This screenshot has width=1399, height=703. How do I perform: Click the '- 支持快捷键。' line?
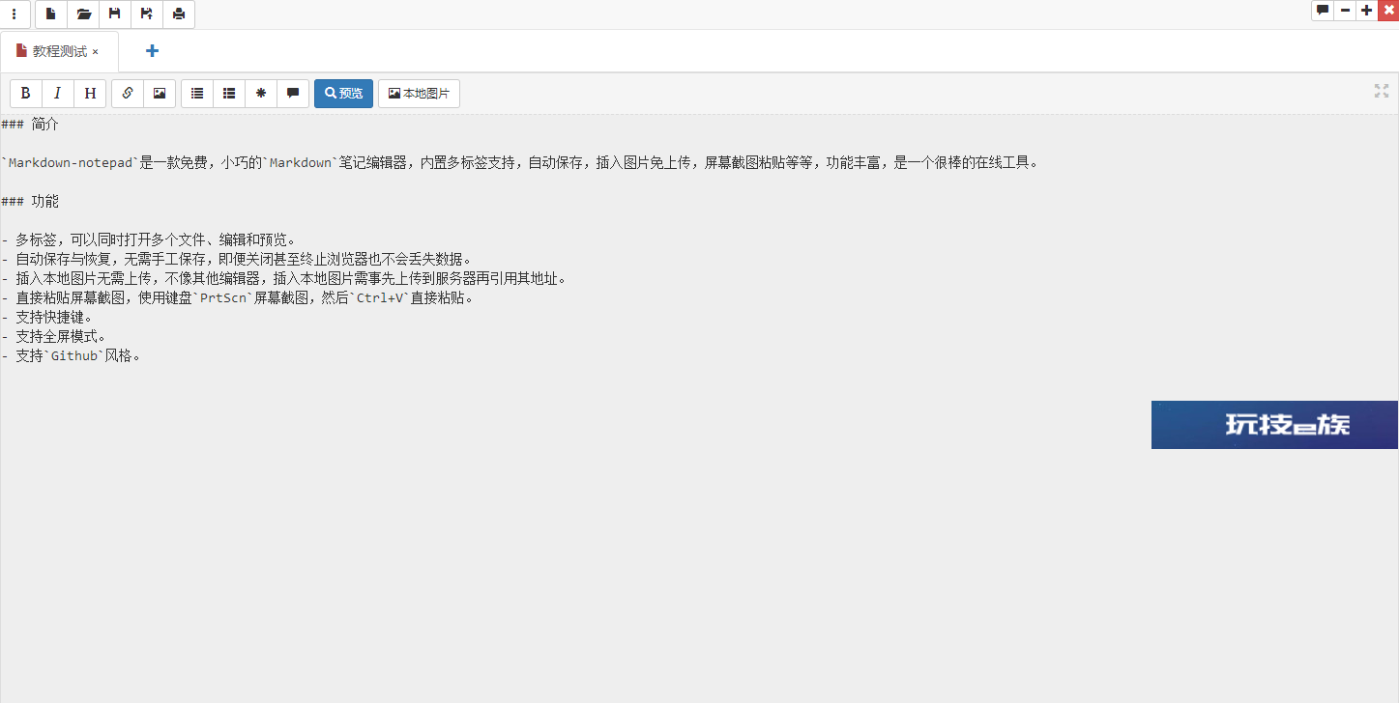[47, 318]
